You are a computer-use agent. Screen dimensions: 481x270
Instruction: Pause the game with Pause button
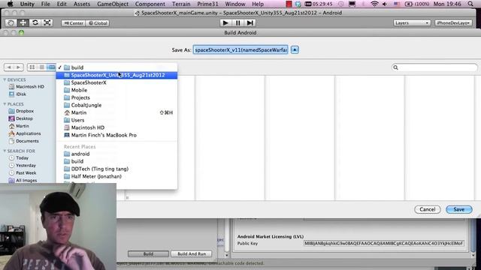(237, 23)
